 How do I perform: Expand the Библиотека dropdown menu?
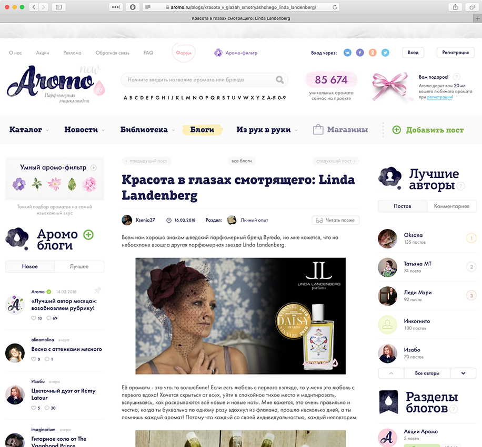pyautogui.click(x=147, y=130)
